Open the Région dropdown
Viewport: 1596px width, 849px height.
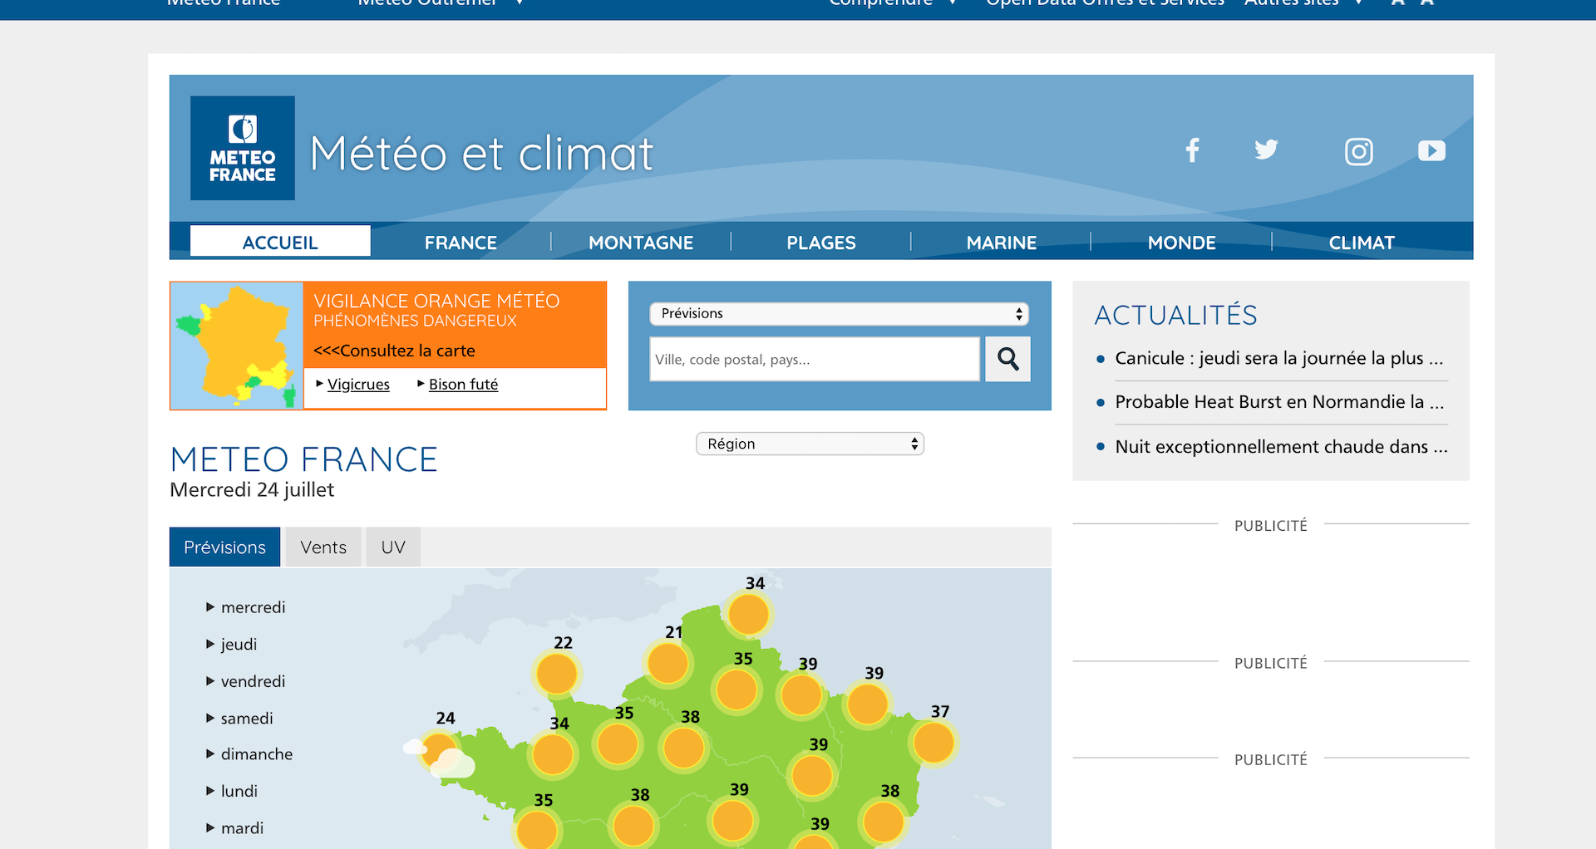click(810, 444)
